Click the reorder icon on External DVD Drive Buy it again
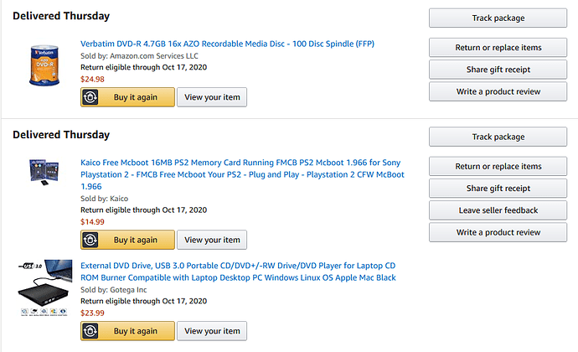Viewport: 578px width, 352px height. click(x=90, y=331)
